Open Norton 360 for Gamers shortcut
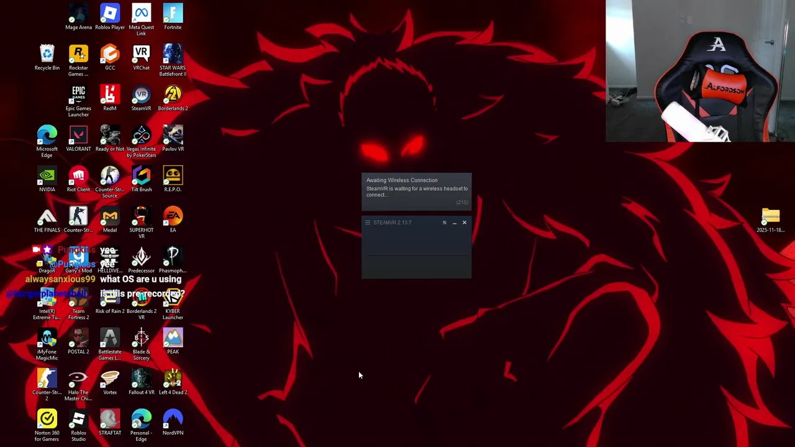Image resolution: width=795 pixels, height=447 pixels. pyautogui.click(x=47, y=425)
